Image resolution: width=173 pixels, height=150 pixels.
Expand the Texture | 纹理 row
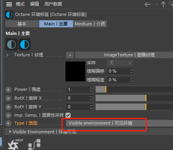tap(7, 55)
